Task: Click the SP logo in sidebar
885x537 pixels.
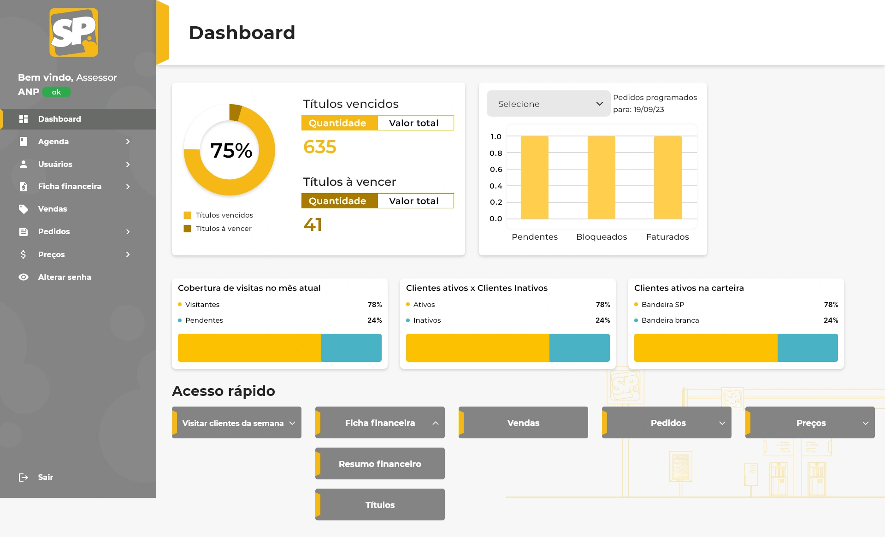Action: (x=74, y=33)
